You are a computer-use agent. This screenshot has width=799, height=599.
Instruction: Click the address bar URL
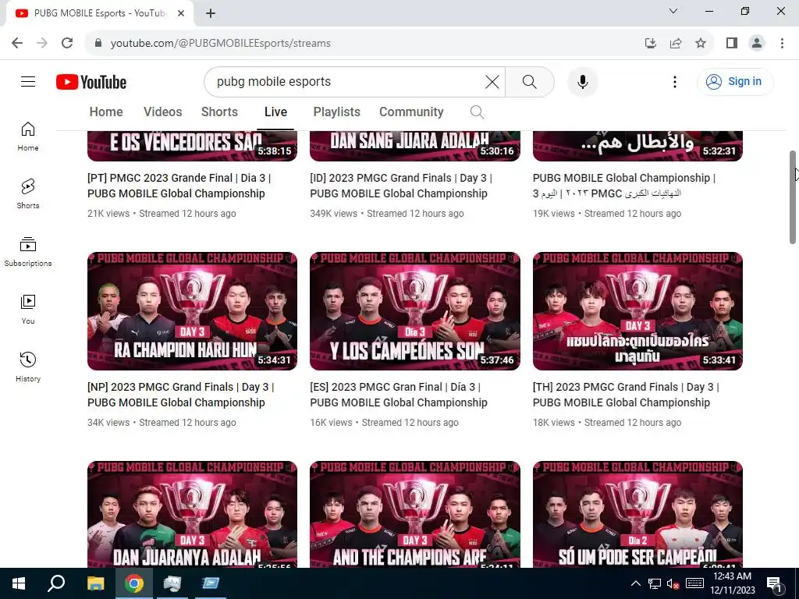(221, 44)
